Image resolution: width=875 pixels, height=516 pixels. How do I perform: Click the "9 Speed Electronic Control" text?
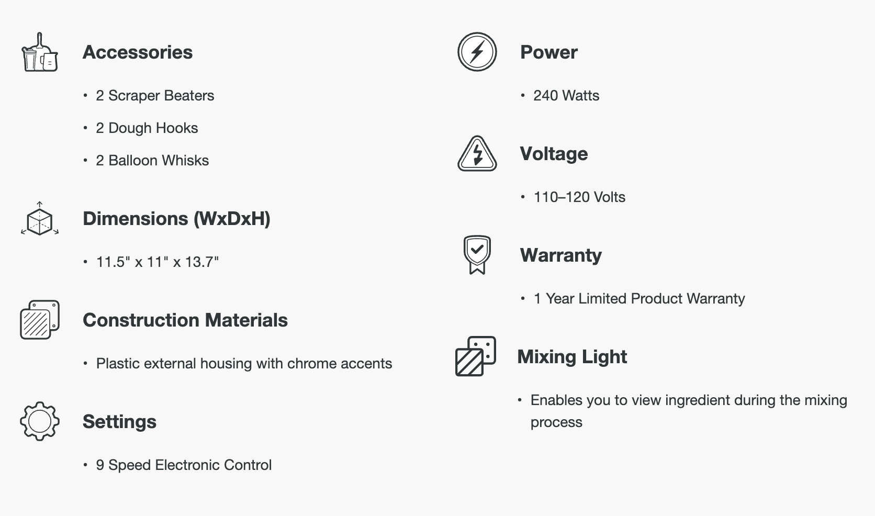pos(184,465)
